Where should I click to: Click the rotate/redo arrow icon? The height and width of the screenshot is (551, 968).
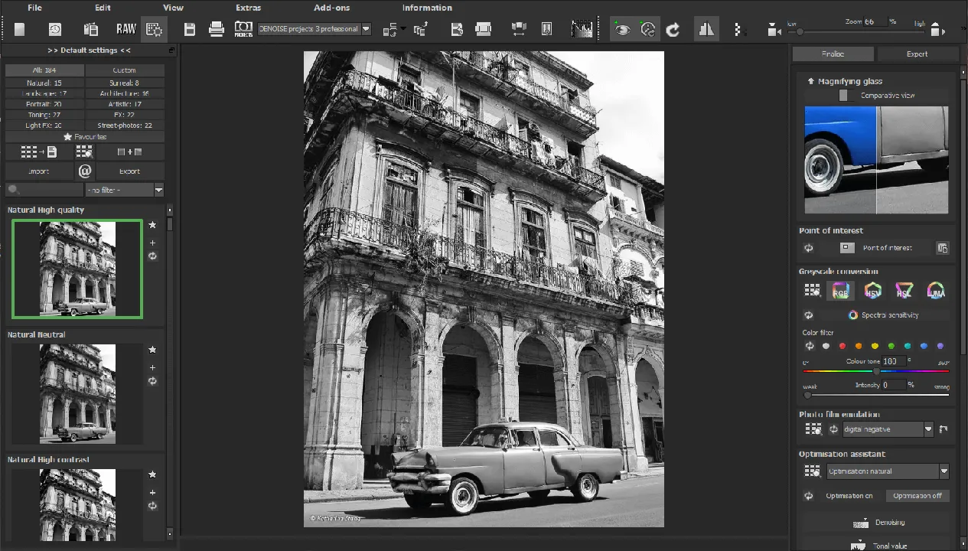pyautogui.click(x=673, y=29)
